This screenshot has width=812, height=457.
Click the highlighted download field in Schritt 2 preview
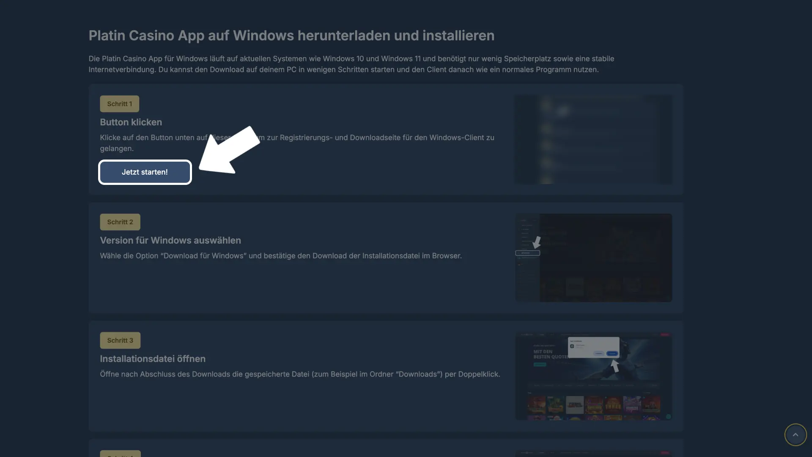[x=528, y=253]
